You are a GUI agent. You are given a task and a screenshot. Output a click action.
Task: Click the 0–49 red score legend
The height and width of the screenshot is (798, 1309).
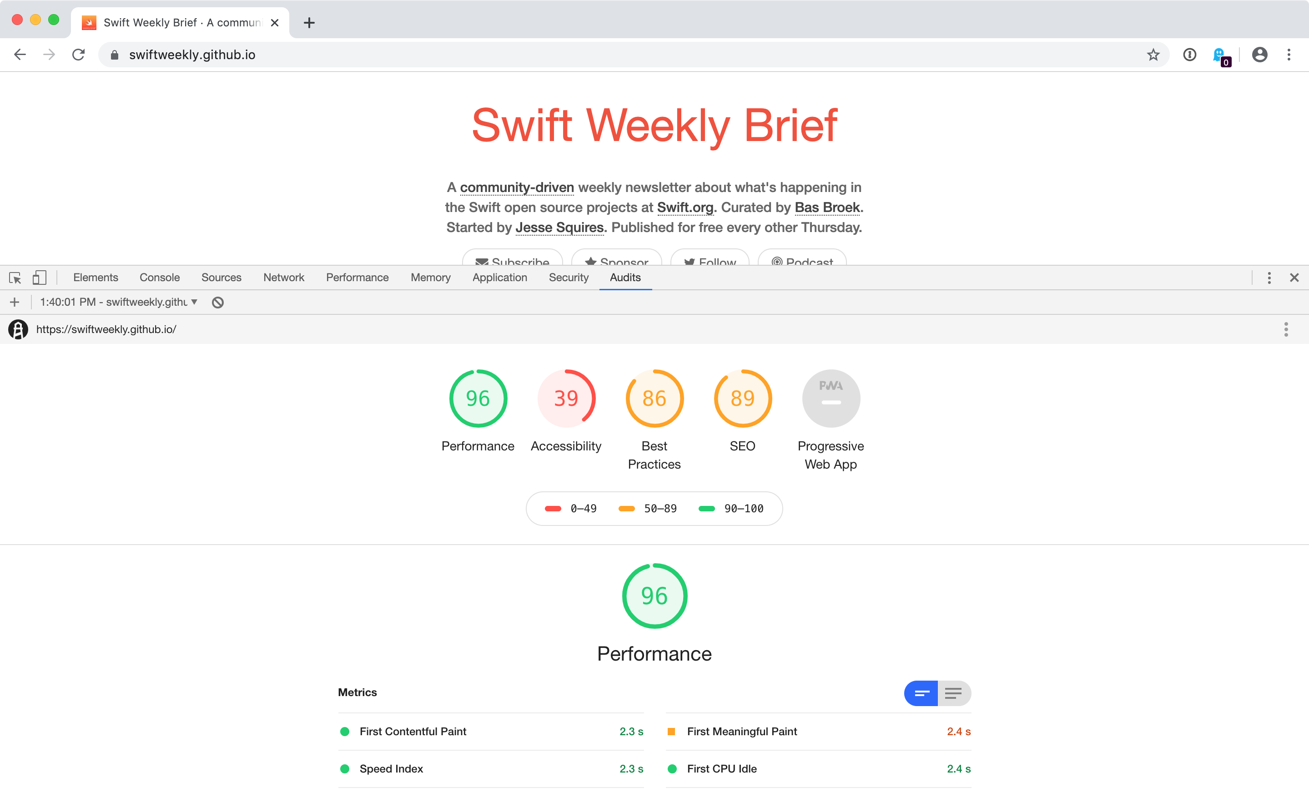570,509
